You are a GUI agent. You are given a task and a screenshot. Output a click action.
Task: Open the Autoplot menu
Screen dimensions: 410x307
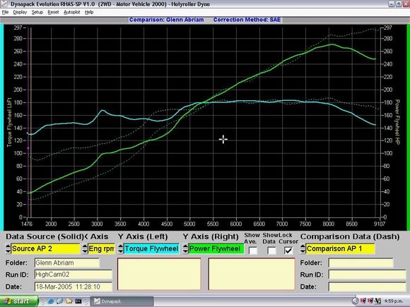(72, 12)
